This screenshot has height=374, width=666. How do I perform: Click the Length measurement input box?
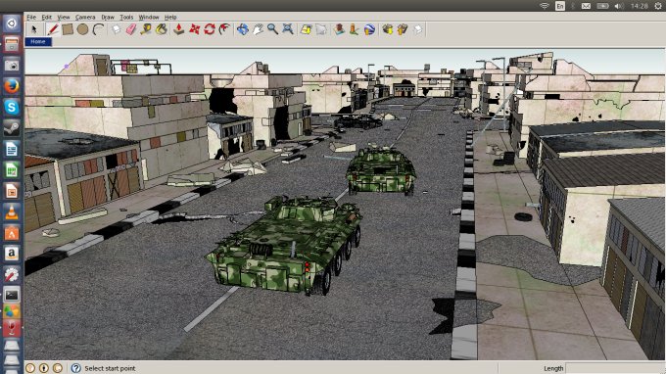pos(615,368)
